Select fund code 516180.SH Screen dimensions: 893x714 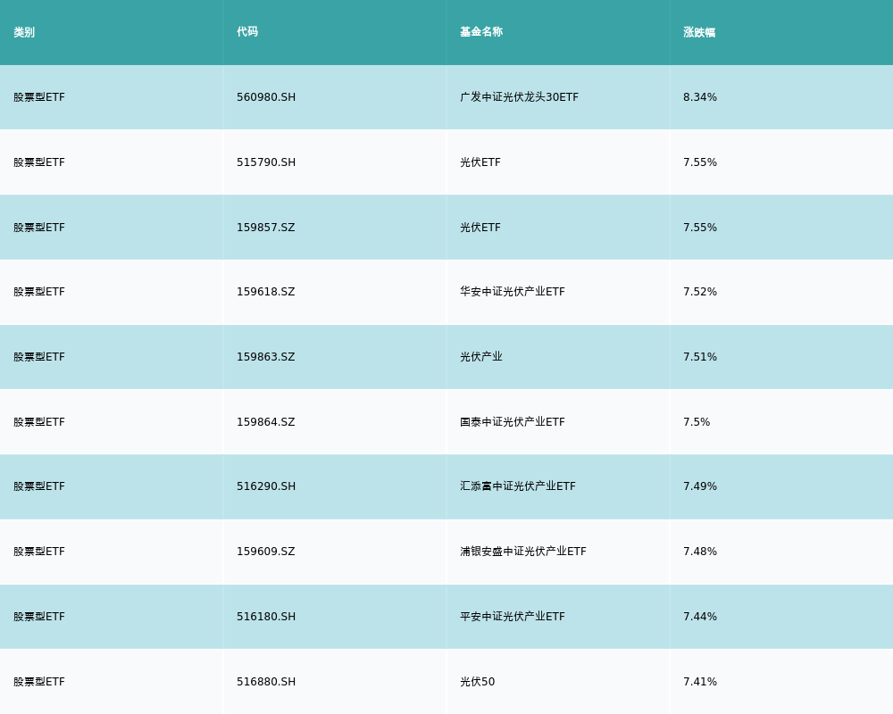click(x=266, y=617)
